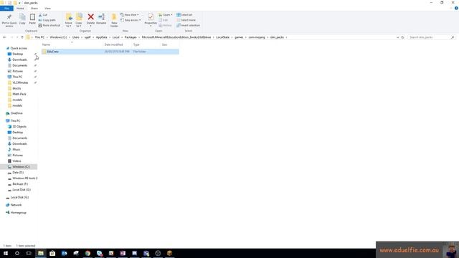Viewport: 459px width, 258px height.
Task: Click Invert selection in the ribbon
Action: 188,26
